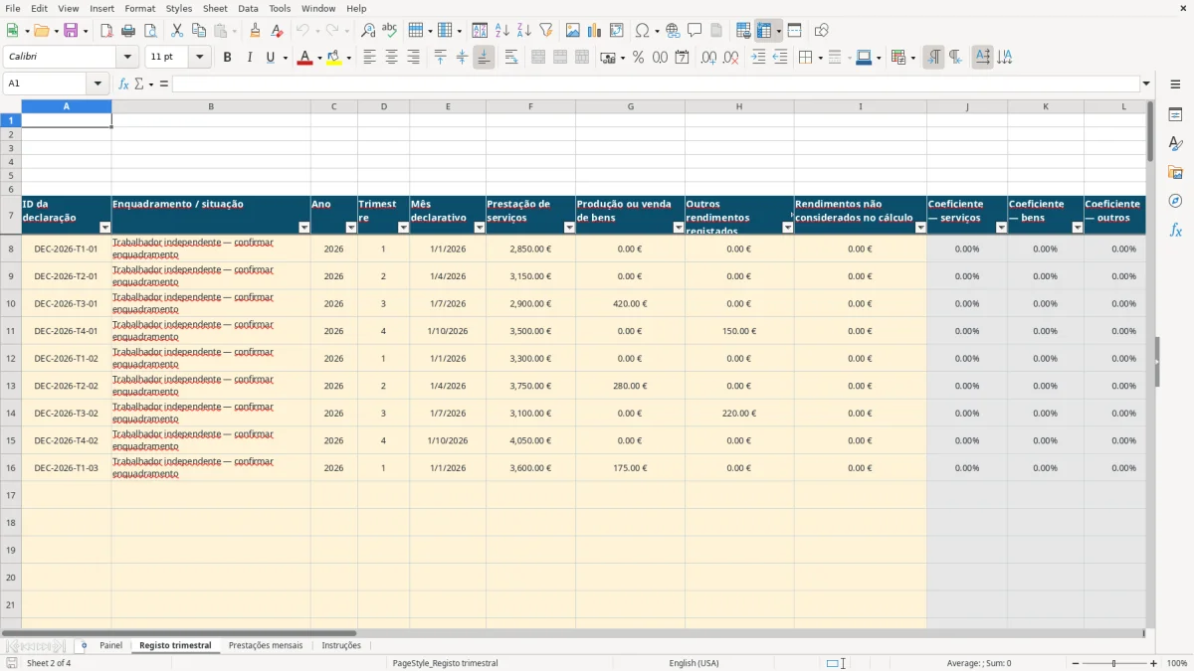
Task: Click into the formula input line
Action: click(x=656, y=84)
